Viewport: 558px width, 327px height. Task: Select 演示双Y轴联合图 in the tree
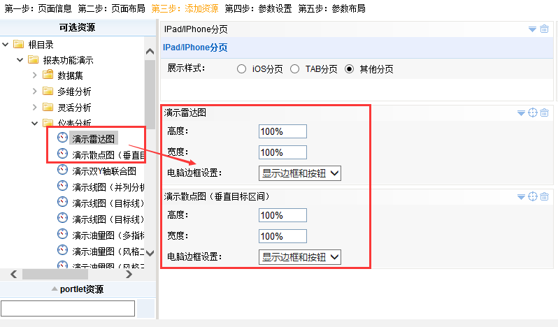pos(104,171)
